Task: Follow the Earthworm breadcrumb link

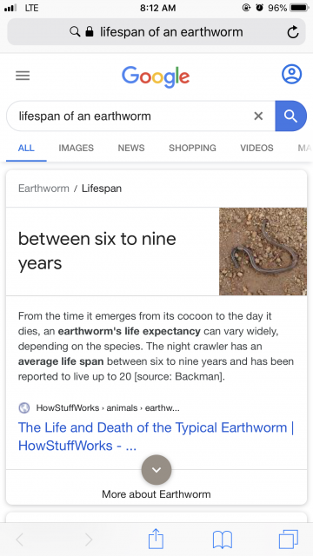Action: [43, 189]
